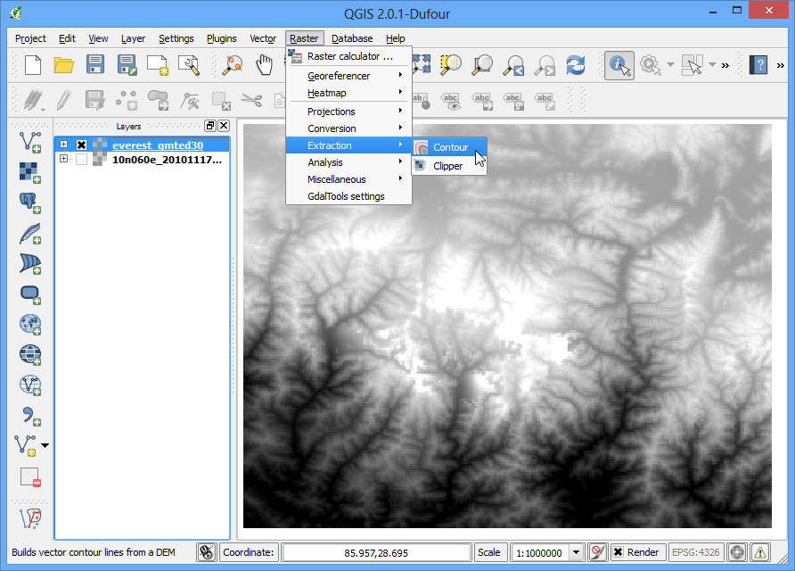Expand the 10n060e_20101117 layer node

(63, 159)
